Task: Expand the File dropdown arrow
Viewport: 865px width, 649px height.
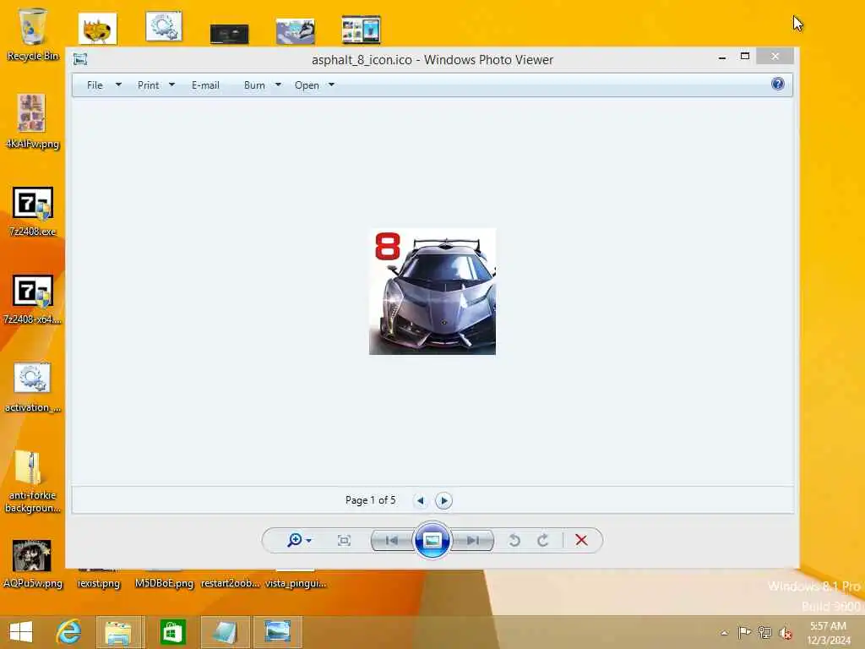Action: click(118, 85)
